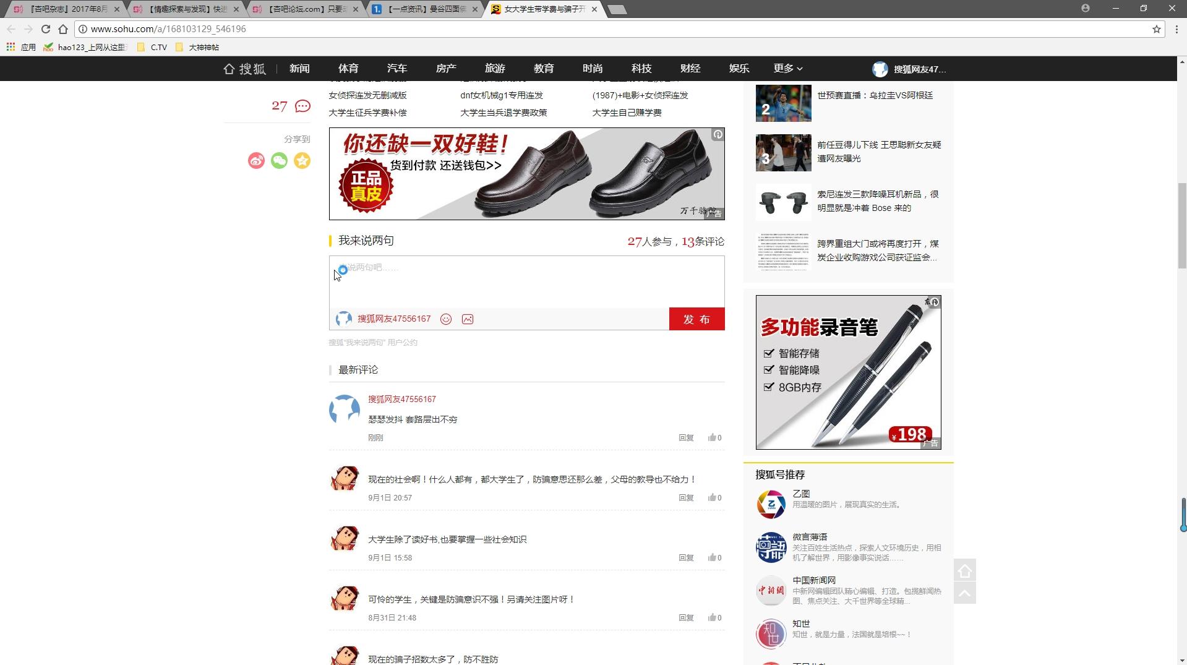Share the article to Weibo

click(256, 161)
